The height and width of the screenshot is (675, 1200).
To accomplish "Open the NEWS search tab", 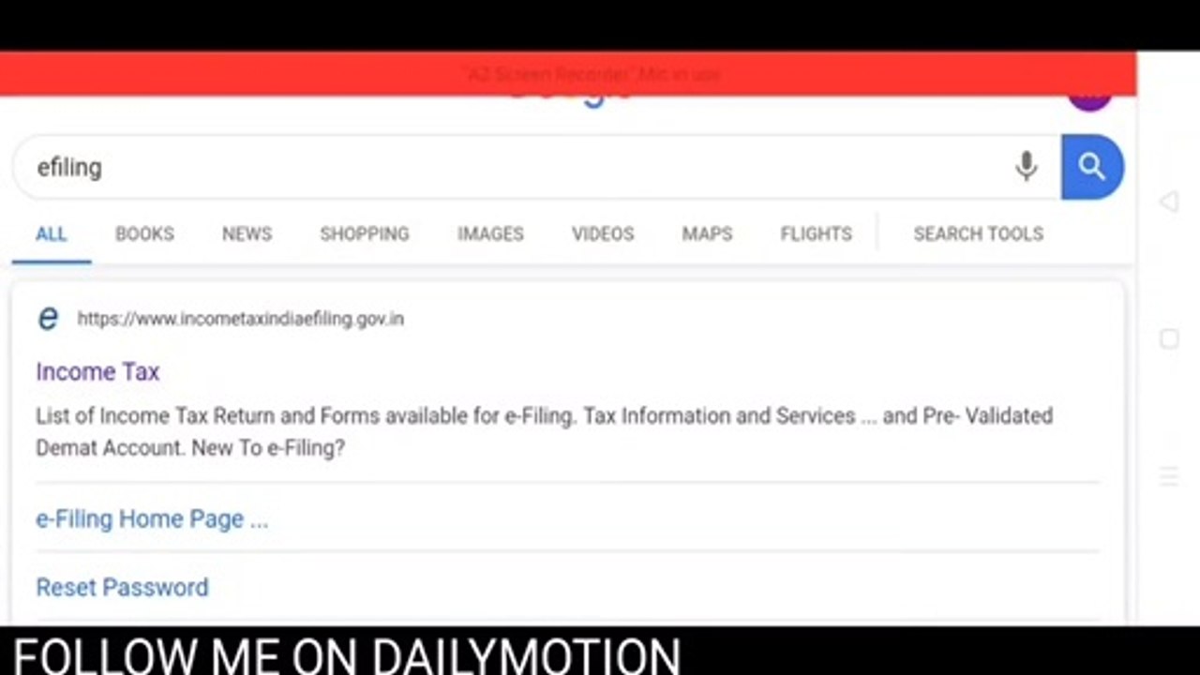I will [x=247, y=234].
